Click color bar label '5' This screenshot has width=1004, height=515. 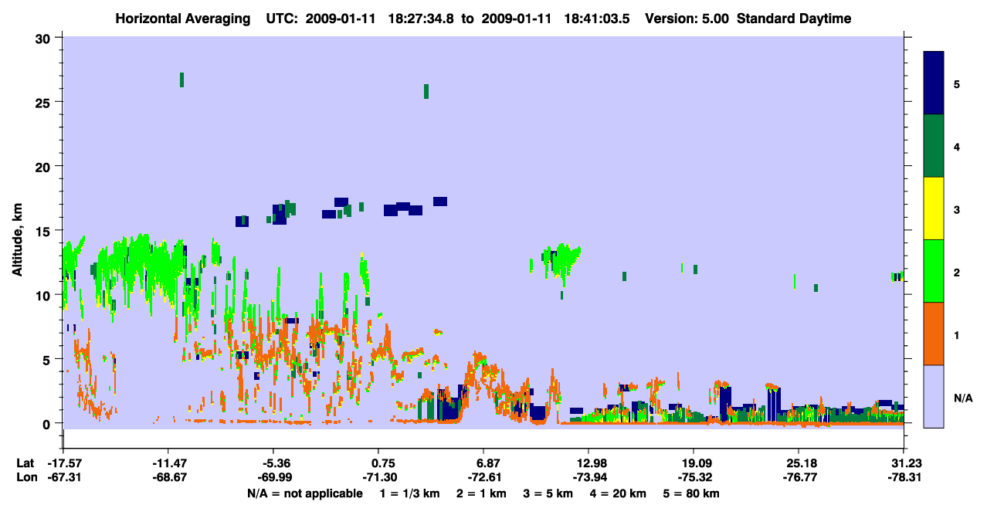956,83
